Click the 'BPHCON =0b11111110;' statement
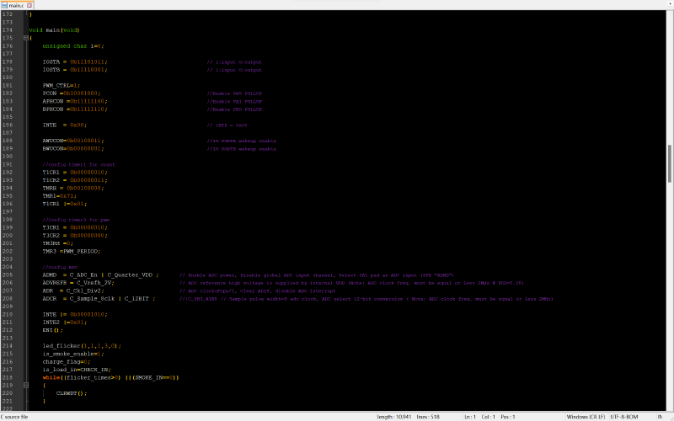The height and width of the screenshot is (421, 674). click(x=75, y=109)
